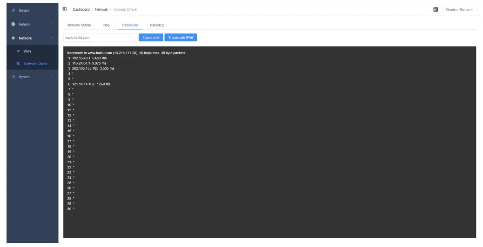The height and width of the screenshot is (247, 483).
Task: Switch to the Ping tab
Action: pyautogui.click(x=106, y=25)
